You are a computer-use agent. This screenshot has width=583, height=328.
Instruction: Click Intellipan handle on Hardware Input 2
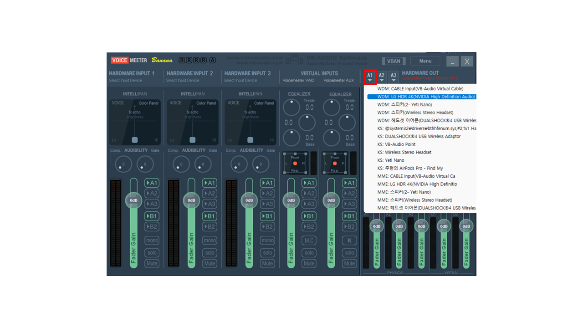192,140
